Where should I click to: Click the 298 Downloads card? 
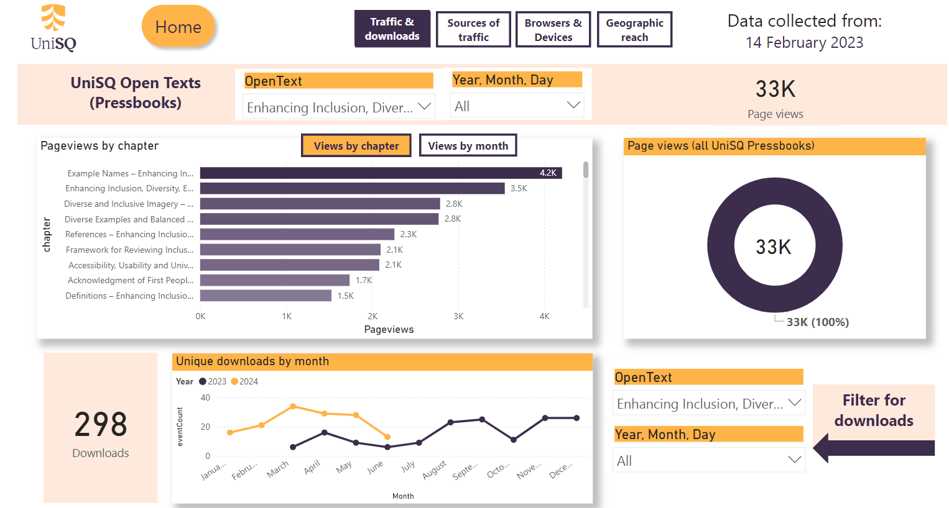click(101, 428)
